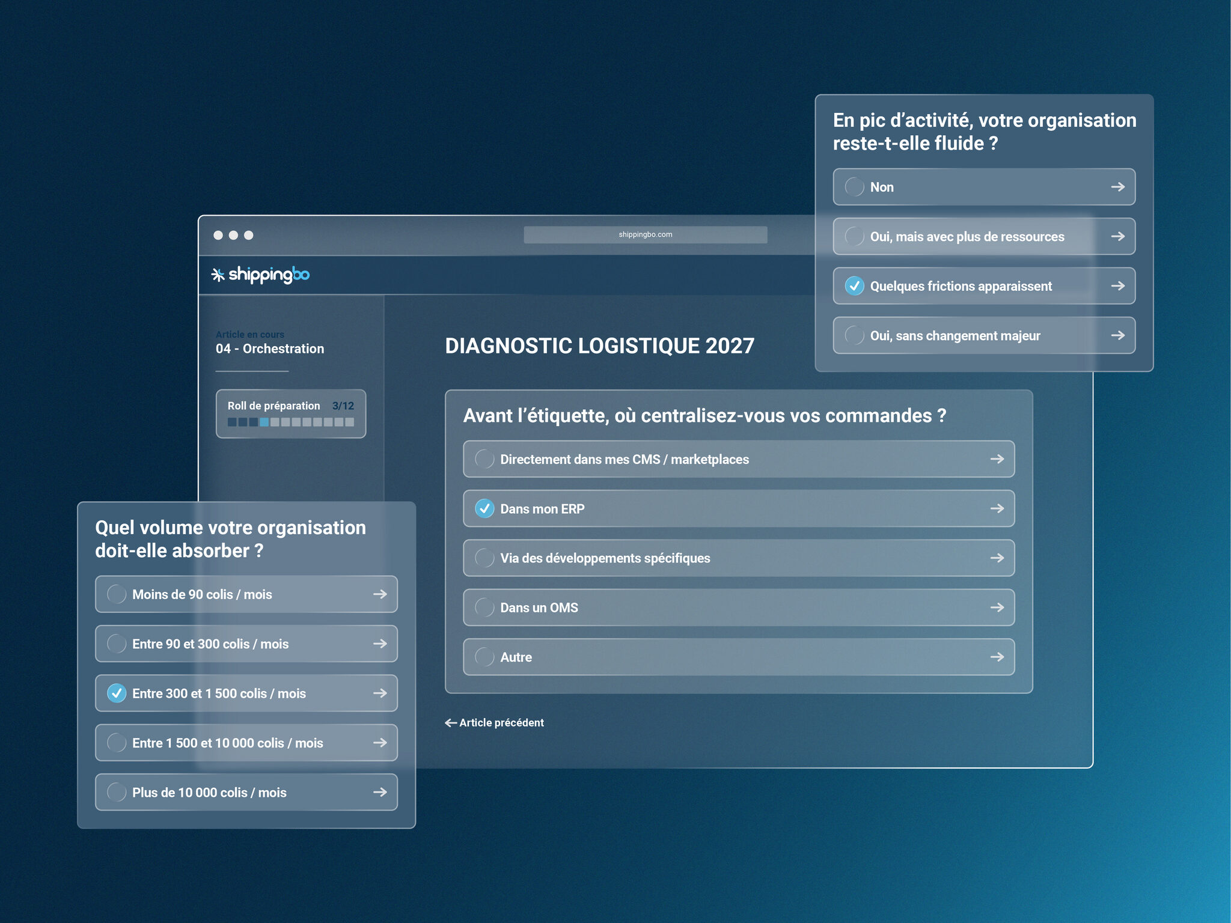Click the arrow on the 'Dans mon ERP' row

[997, 508]
